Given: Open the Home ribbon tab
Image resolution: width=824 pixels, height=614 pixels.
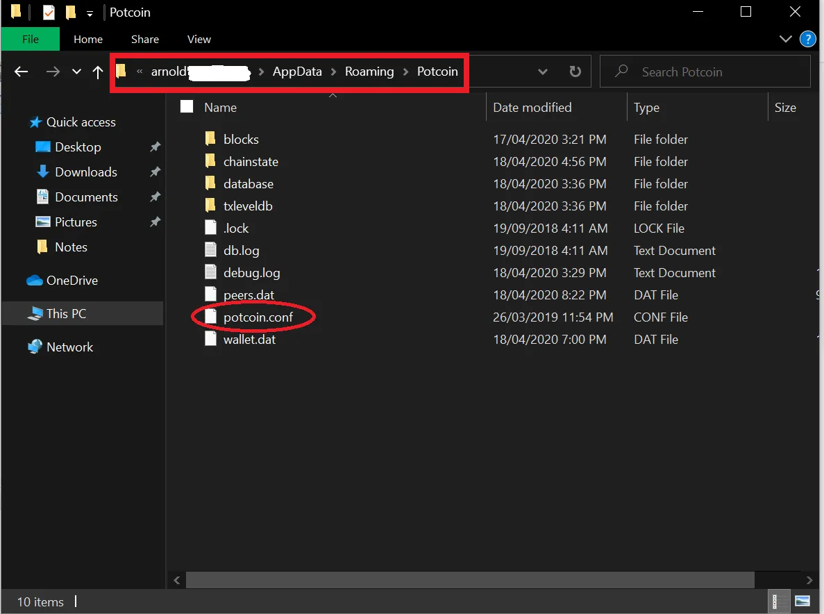Looking at the screenshot, I should (88, 40).
